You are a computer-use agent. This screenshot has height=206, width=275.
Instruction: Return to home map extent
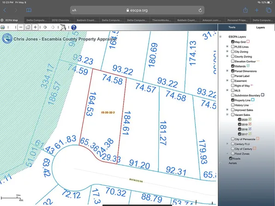click(x=28, y=27)
